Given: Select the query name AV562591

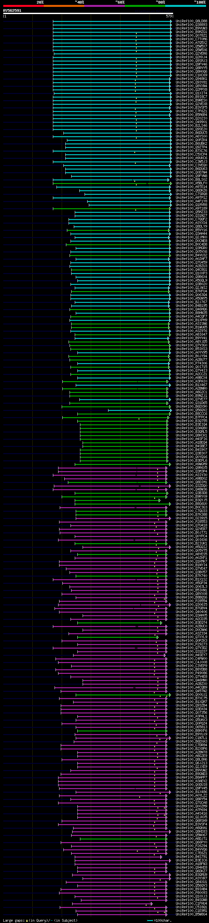Looking at the screenshot, I should pos(12,10).
